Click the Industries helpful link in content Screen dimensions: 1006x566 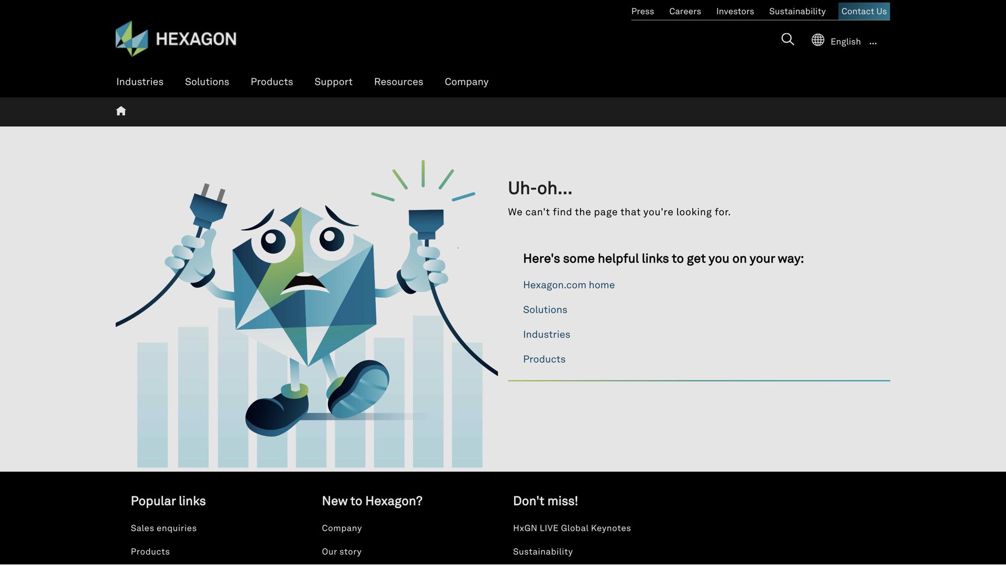coord(546,334)
